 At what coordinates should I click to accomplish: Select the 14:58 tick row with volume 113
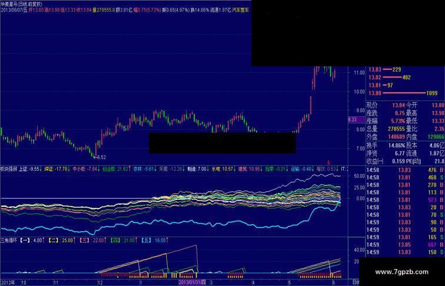pyautogui.click(x=405, y=193)
